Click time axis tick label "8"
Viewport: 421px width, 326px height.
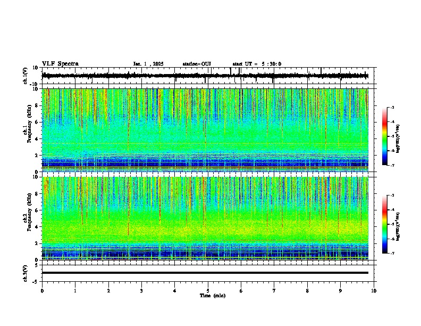(307, 291)
